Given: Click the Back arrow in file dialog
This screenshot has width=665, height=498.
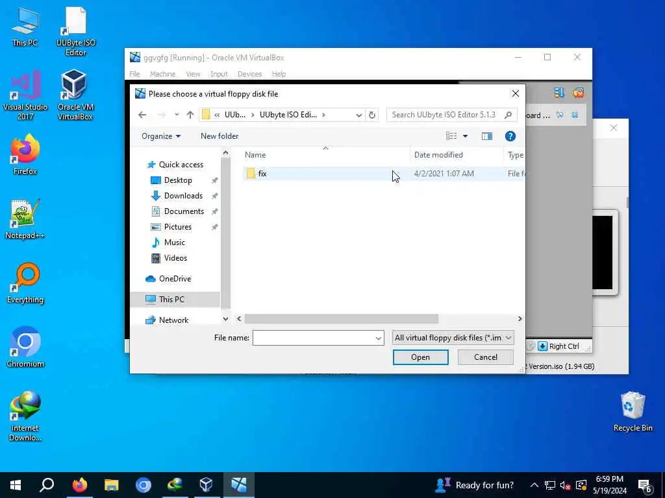Looking at the screenshot, I should tap(142, 115).
